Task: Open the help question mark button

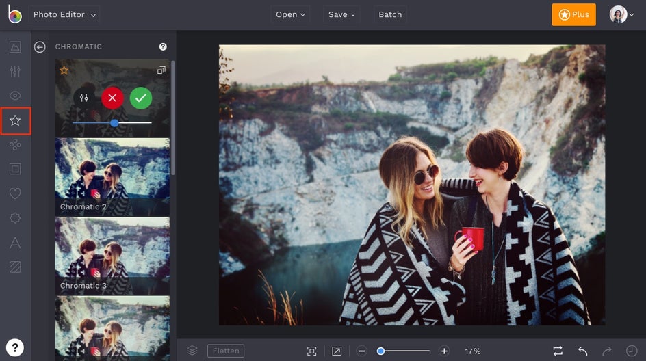Action: 15,348
